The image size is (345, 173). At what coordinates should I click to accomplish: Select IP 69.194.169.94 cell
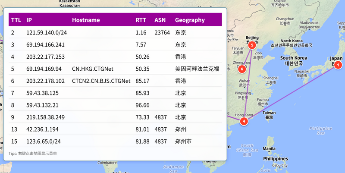click(44, 69)
